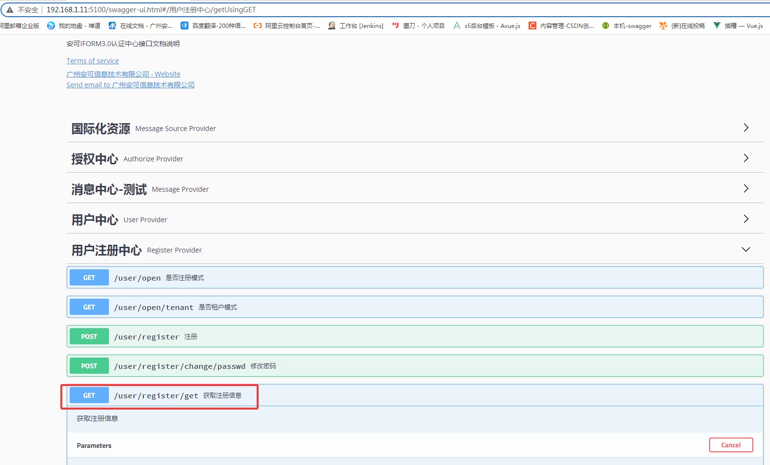The image size is (770, 465).
Task: Open the GET /user/open endpoint
Action: click(x=137, y=278)
